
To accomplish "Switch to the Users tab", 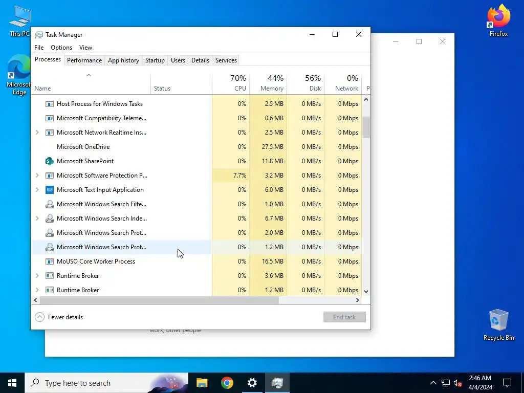I will [178, 60].
